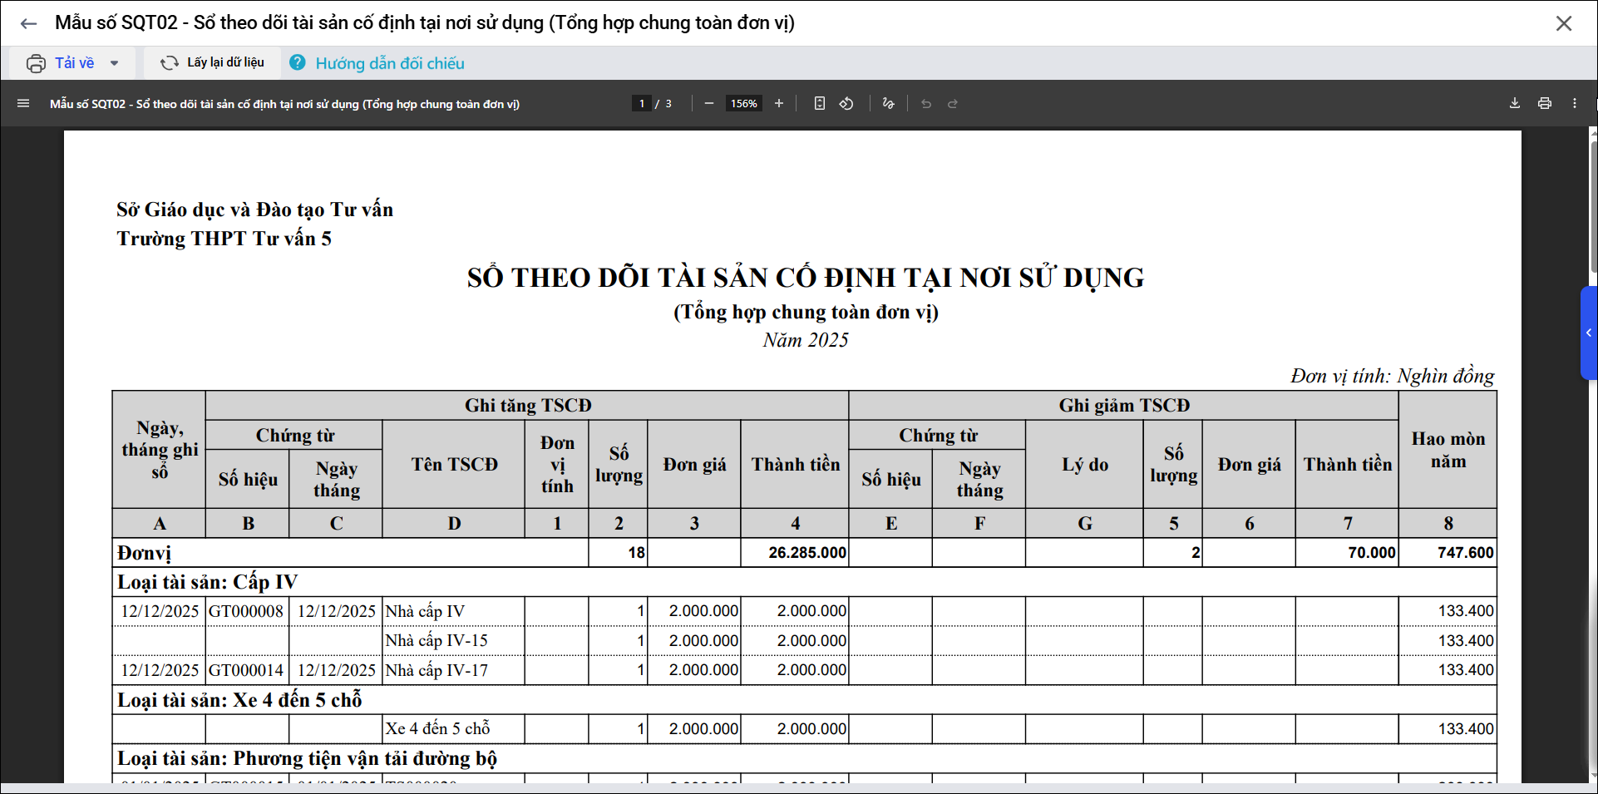Image resolution: width=1598 pixels, height=794 pixels.
Task: Print the PDF using printer icon
Action: click(x=1544, y=104)
